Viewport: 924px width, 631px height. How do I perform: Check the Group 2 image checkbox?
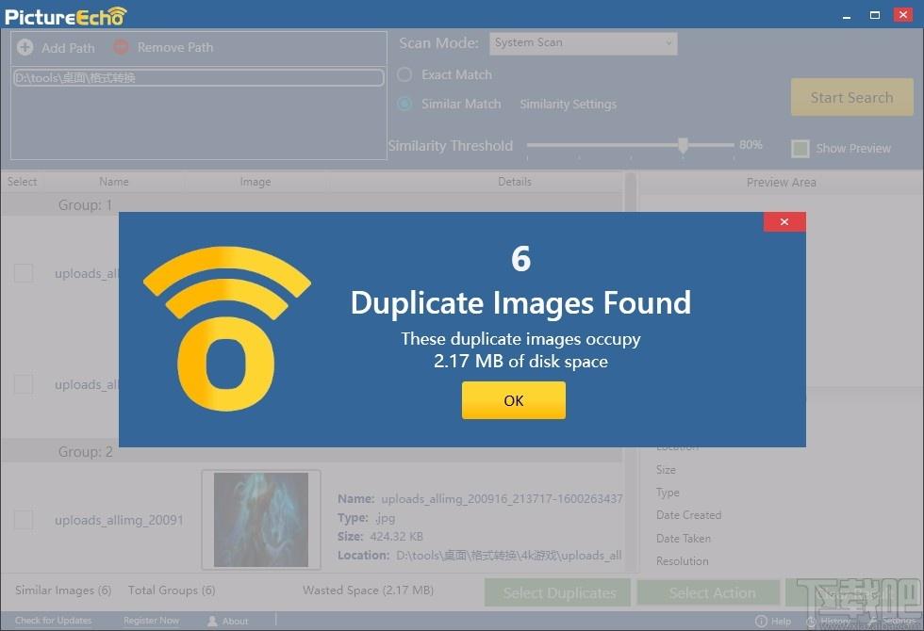(24, 520)
